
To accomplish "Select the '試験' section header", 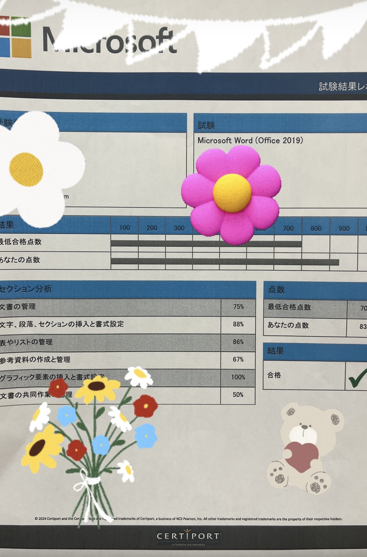I will (206, 126).
